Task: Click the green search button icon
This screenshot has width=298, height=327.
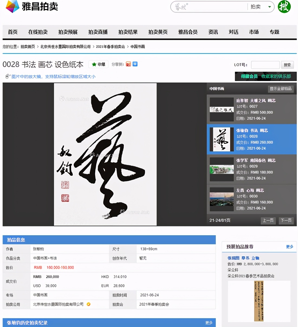Action: (x=284, y=6)
